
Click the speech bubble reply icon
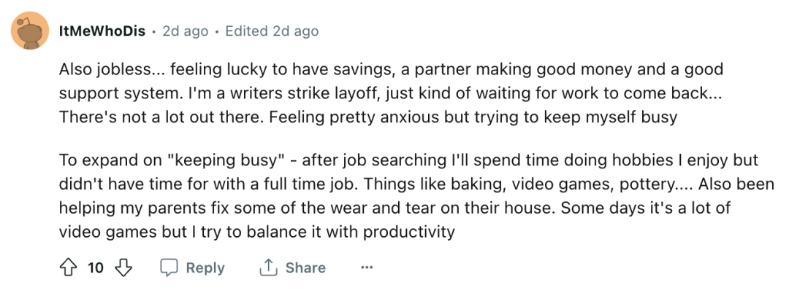click(x=169, y=268)
